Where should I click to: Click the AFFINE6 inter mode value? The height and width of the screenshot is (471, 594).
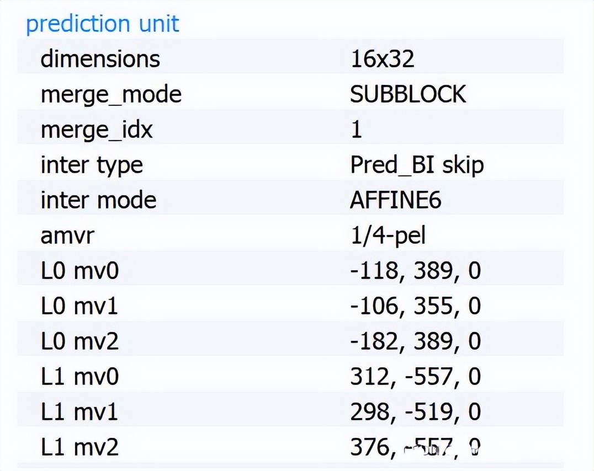(x=395, y=200)
